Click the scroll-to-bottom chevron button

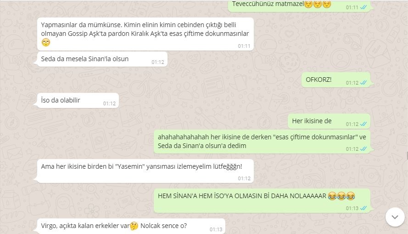(395, 217)
